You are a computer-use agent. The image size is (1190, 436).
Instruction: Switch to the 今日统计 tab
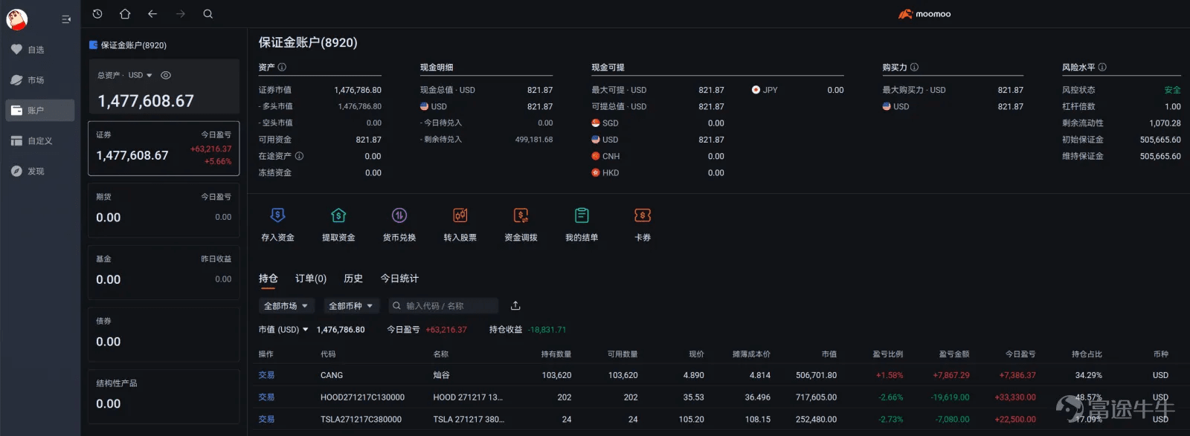(399, 279)
